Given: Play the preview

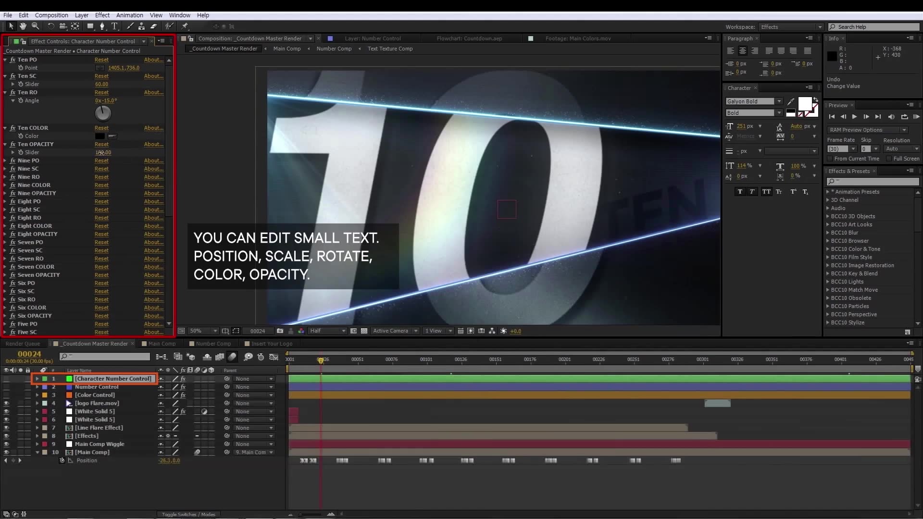Looking at the screenshot, I should 854,117.
